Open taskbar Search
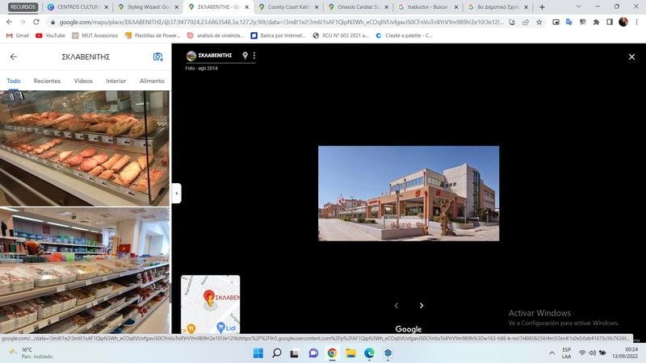Image resolution: width=646 pixels, height=363 pixels. coord(277,353)
